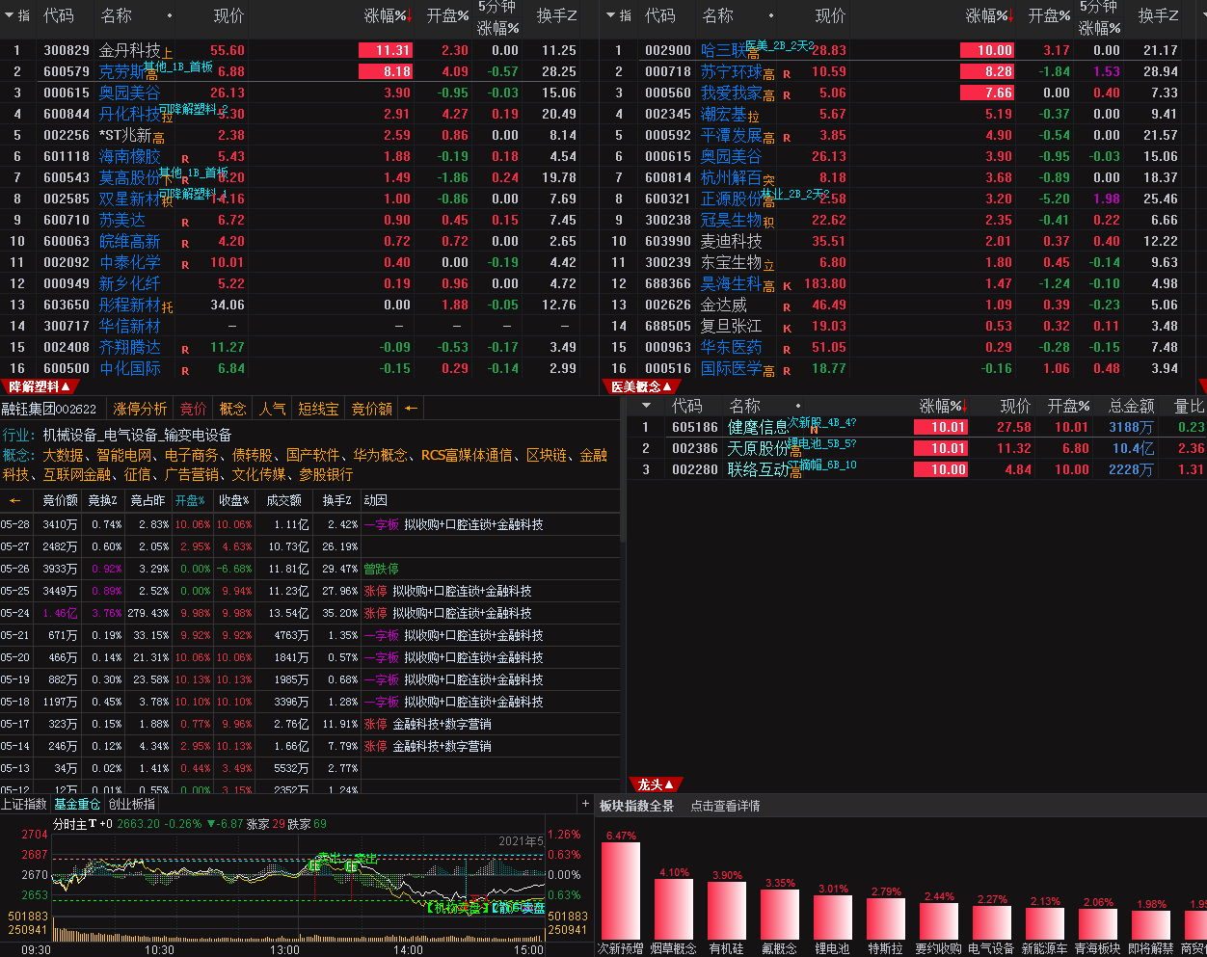Select the 健麾信息 row in 龙头 list
Screen dimensions: 1207x957
pyautogui.click(x=916, y=427)
